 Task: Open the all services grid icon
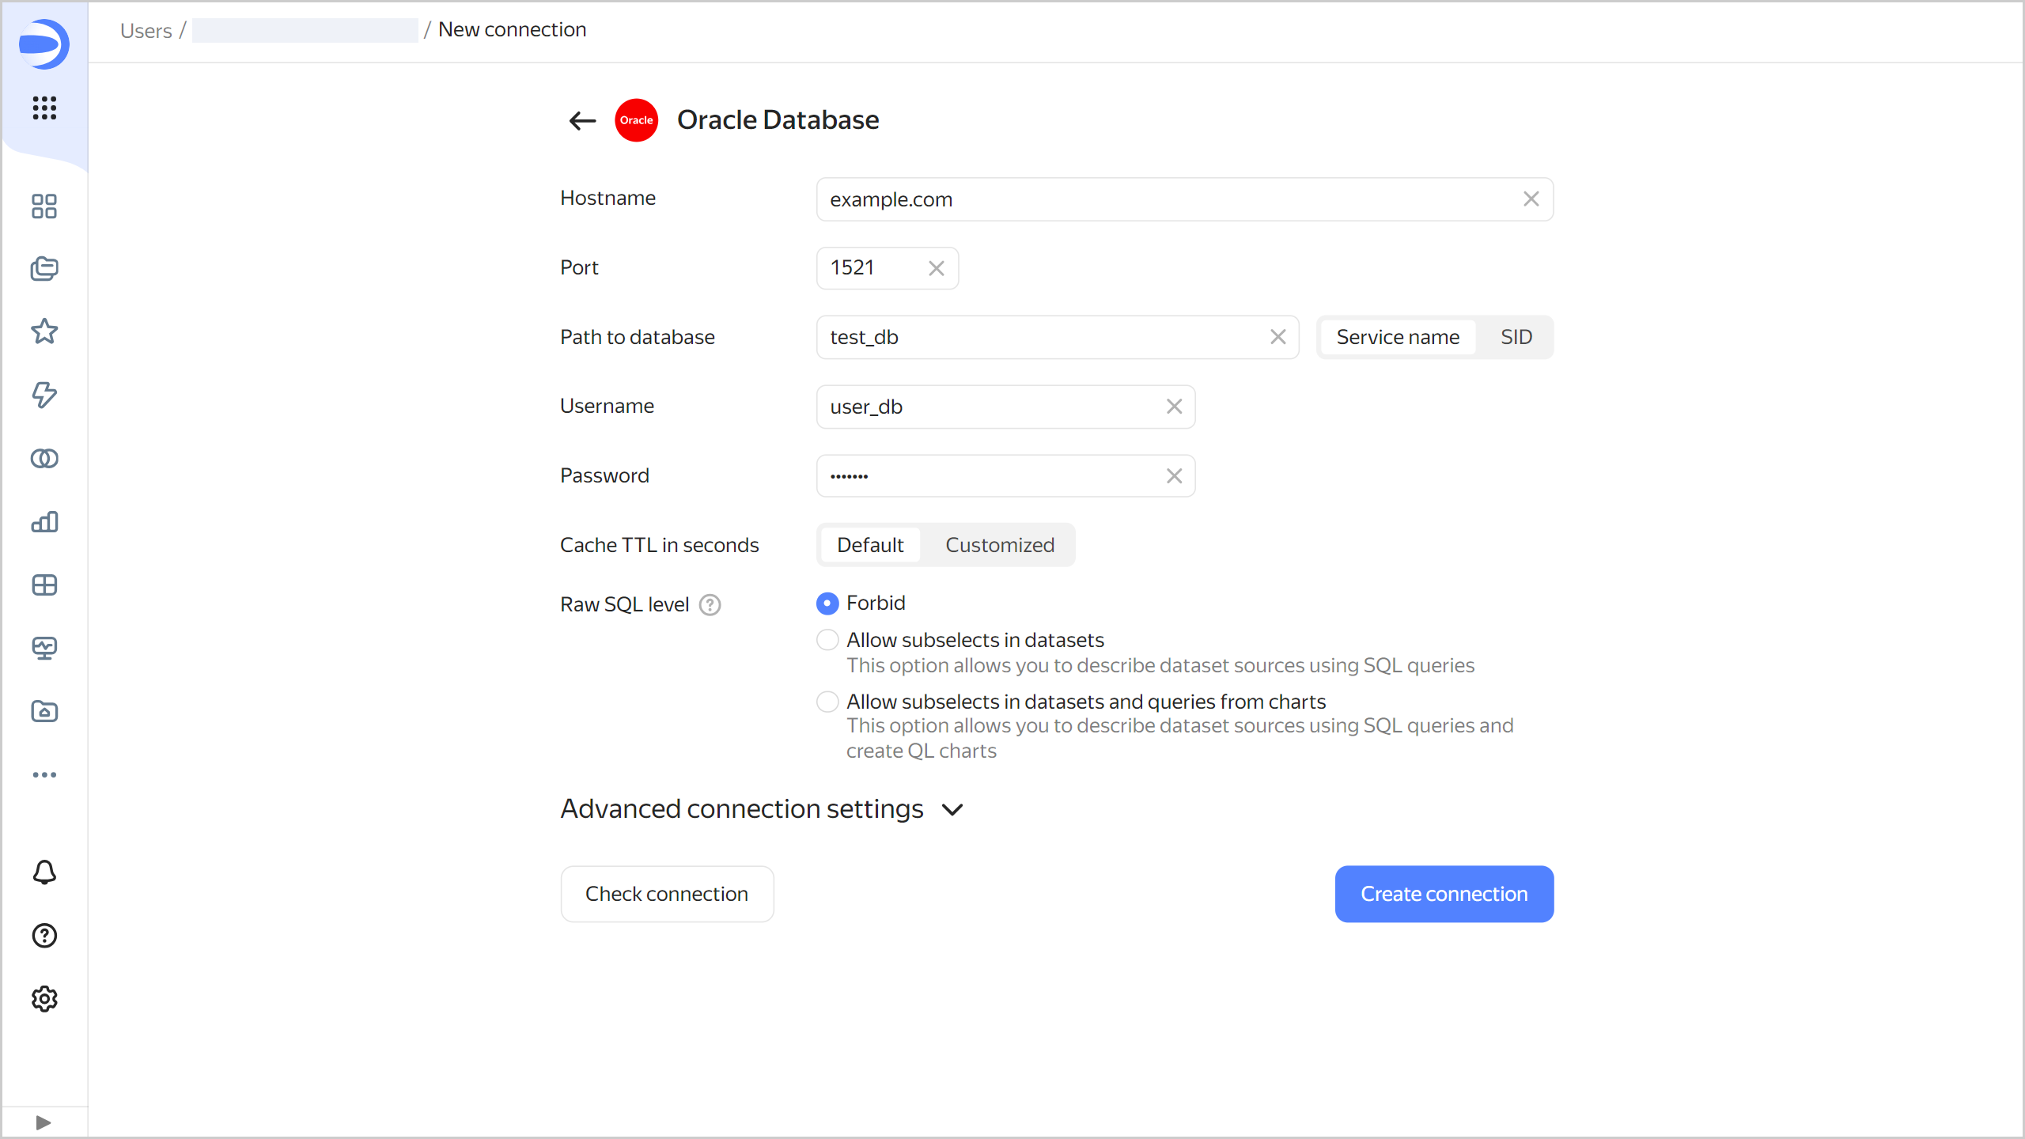pyautogui.click(x=44, y=108)
